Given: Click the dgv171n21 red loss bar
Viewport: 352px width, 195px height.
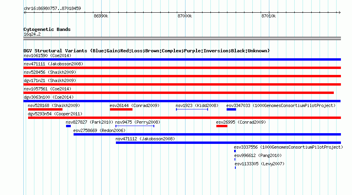Looking at the screenshot, I should coord(182,84).
